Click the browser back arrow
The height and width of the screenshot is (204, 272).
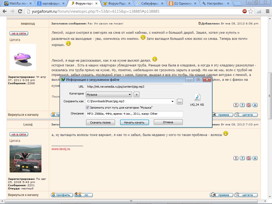pyautogui.click(x=5, y=11)
